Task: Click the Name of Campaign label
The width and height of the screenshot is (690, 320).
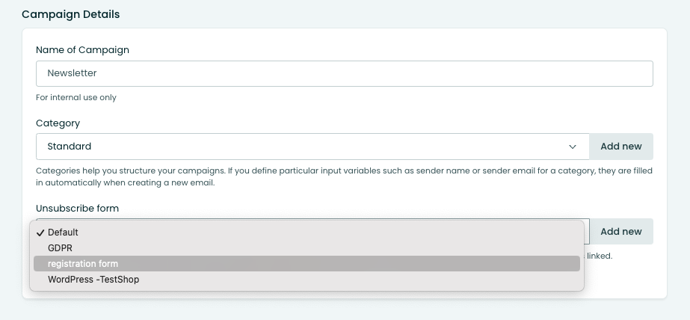Action: 82,50
